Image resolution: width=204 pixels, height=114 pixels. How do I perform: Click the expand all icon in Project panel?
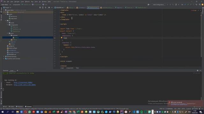coord(43,8)
